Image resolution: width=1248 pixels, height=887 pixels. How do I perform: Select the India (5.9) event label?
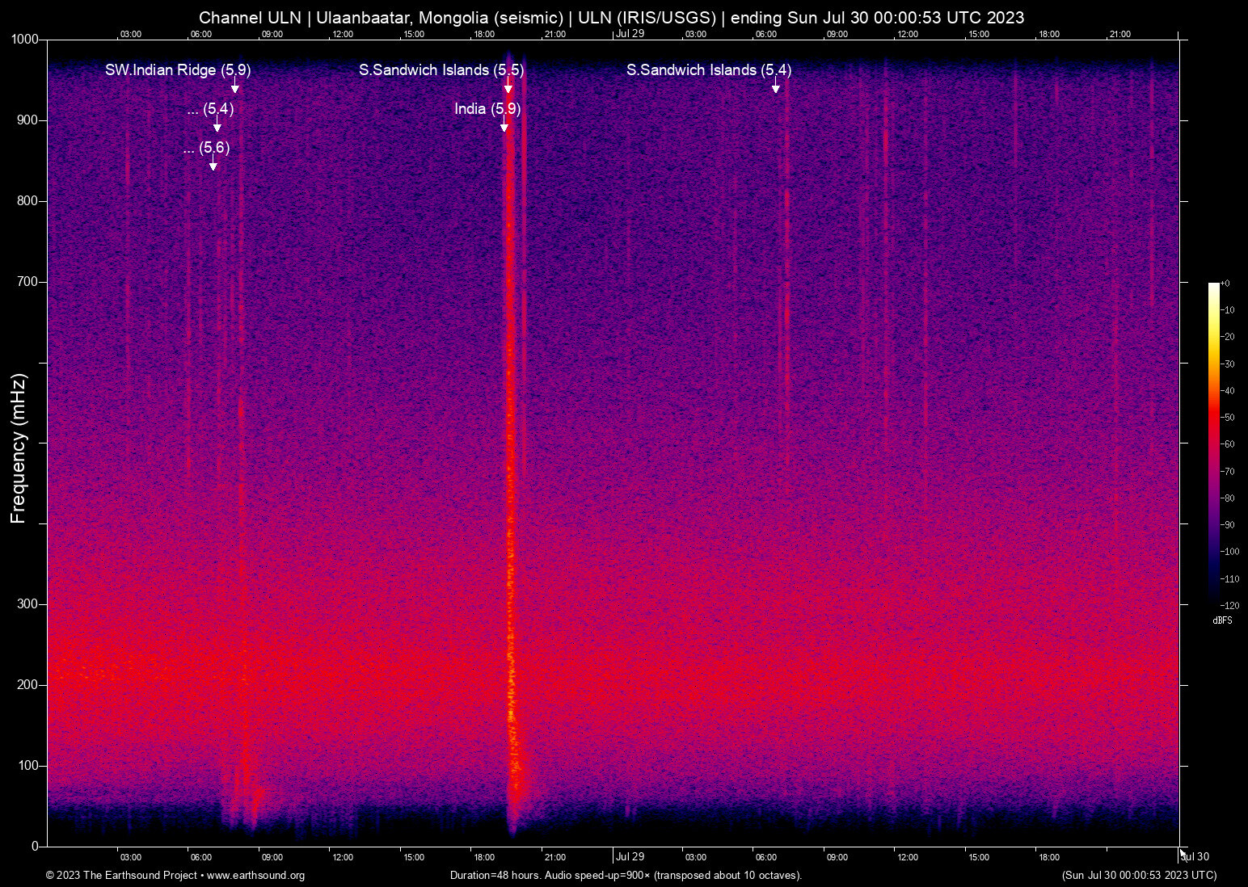[487, 108]
